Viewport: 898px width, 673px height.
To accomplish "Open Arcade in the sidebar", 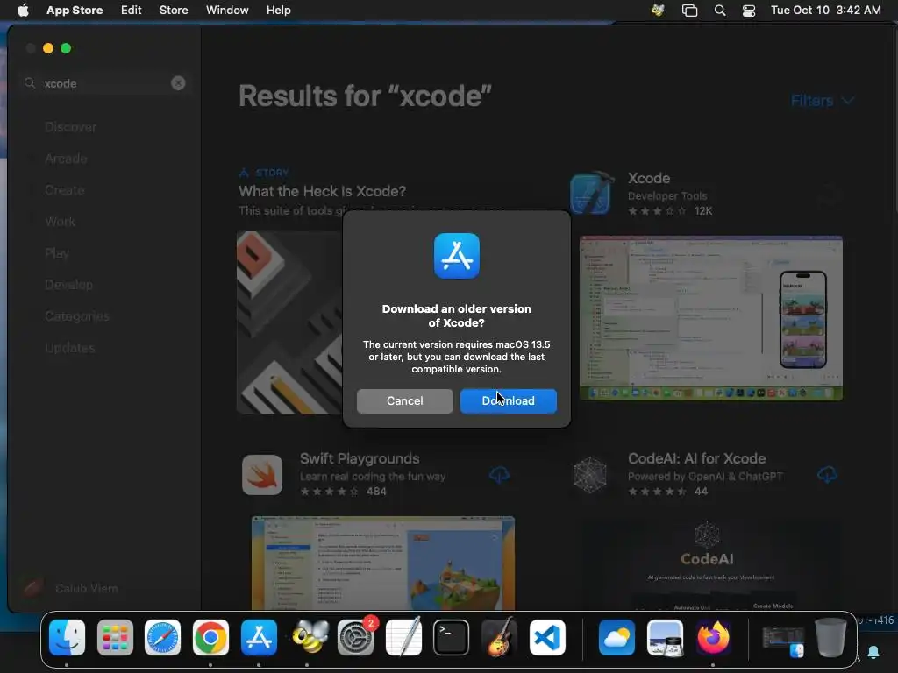I will point(66,159).
